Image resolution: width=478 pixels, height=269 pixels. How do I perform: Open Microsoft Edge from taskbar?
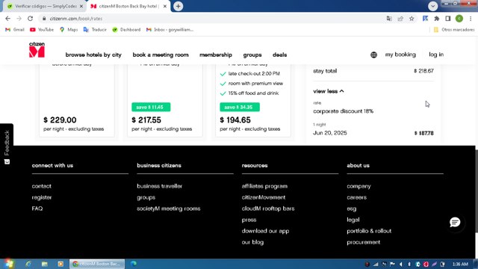(x=134, y=264)
